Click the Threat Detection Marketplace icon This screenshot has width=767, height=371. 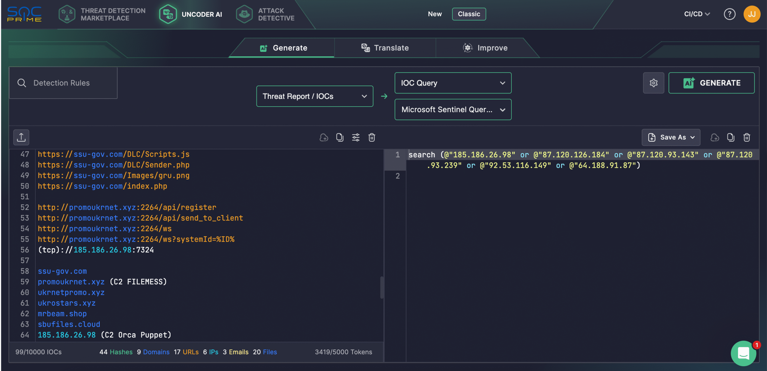click(67, 14)
